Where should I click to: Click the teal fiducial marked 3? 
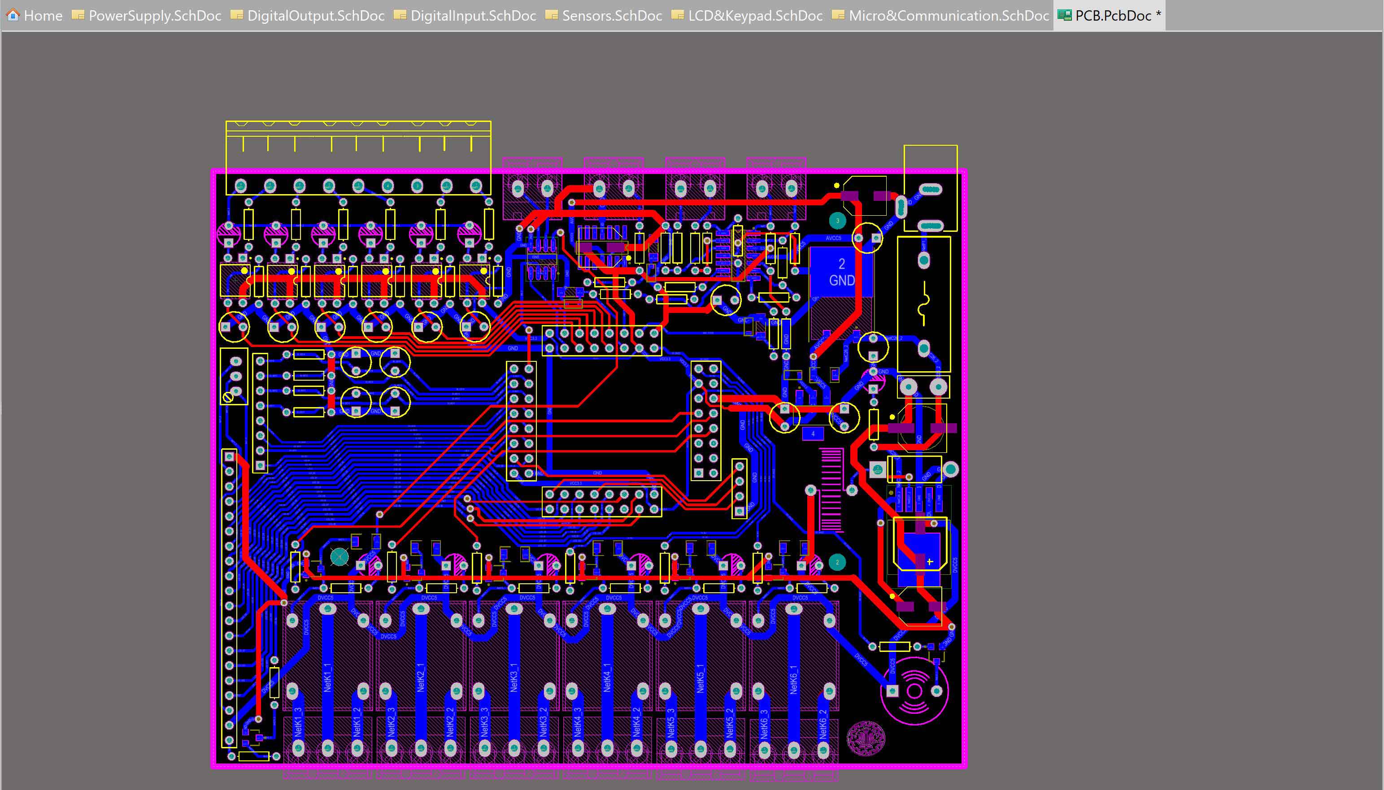coord(837,221)
